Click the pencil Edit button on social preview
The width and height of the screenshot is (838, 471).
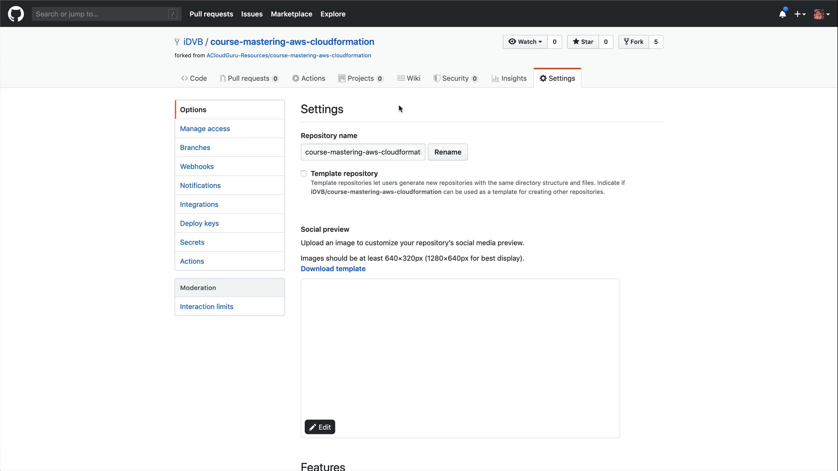tap(320, 427)
